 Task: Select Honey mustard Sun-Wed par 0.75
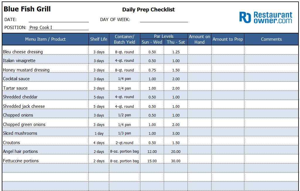tap(152, 68)
